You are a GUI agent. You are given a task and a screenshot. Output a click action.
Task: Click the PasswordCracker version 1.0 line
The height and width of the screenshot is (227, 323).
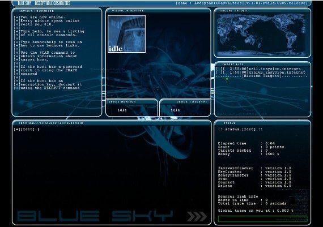[x=254, y=168]
